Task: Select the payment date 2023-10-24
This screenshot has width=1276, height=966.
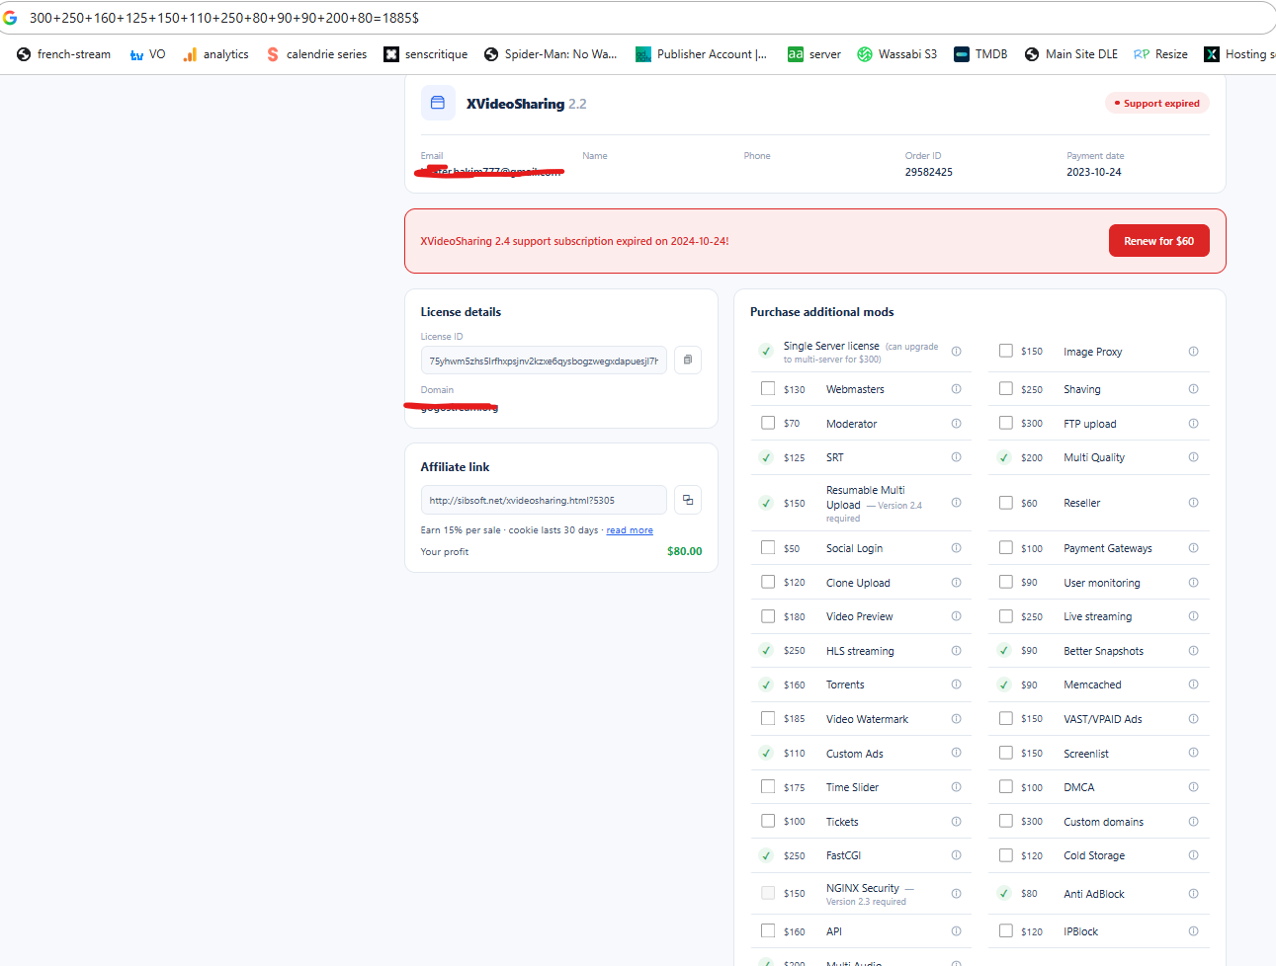Action: [x=1094, y=172]
